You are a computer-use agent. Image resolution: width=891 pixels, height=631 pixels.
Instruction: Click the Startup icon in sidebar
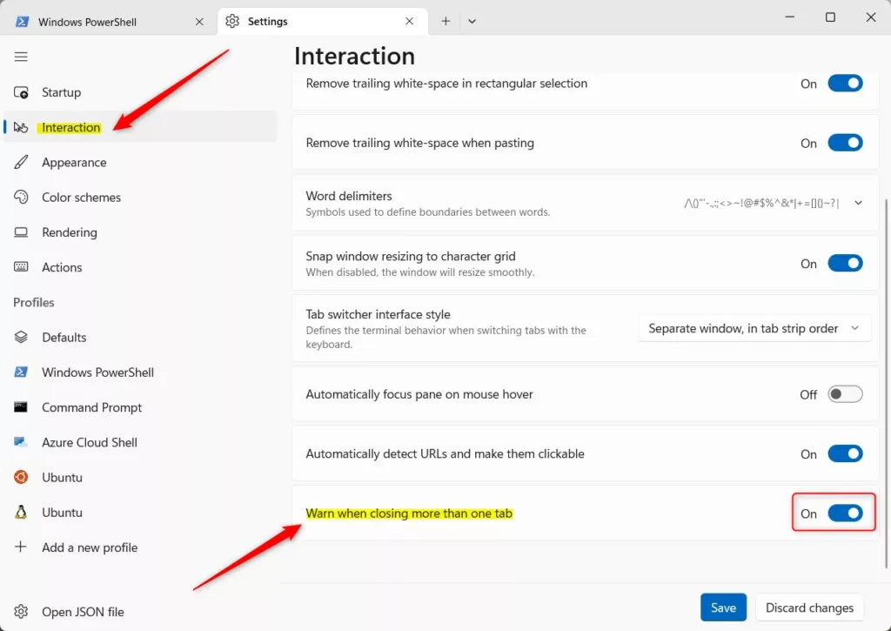coord(21,92)
